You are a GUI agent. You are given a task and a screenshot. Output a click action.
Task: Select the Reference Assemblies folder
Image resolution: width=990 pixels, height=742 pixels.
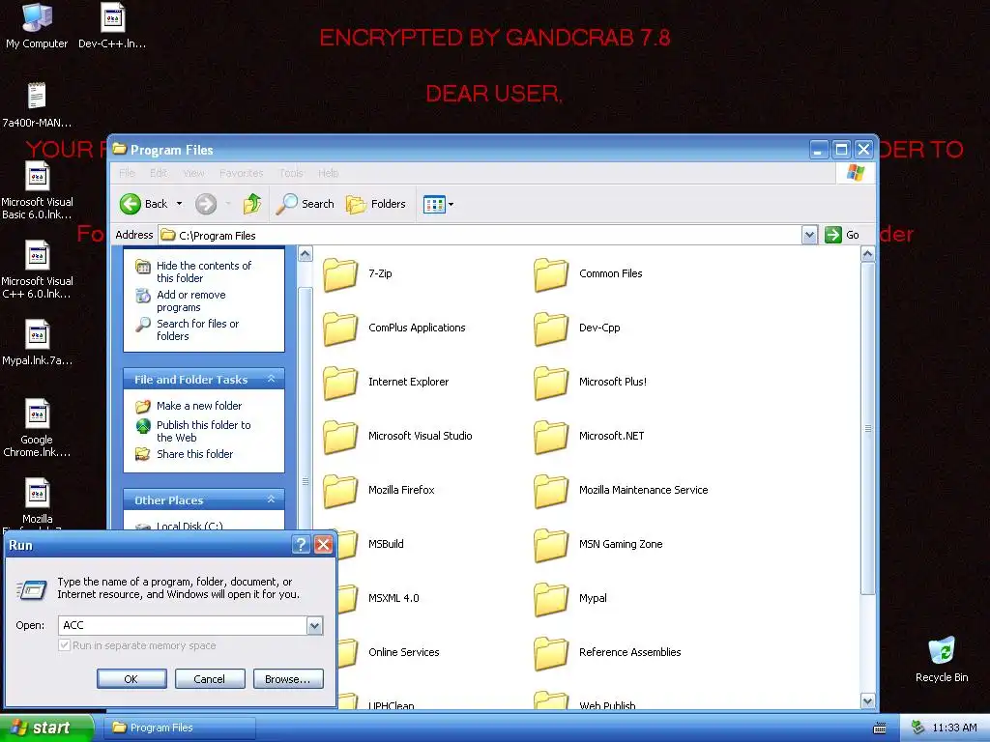tap(607, 653)
